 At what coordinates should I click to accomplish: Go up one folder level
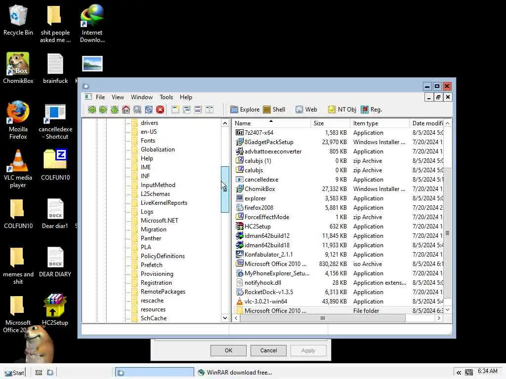[115, 110]
